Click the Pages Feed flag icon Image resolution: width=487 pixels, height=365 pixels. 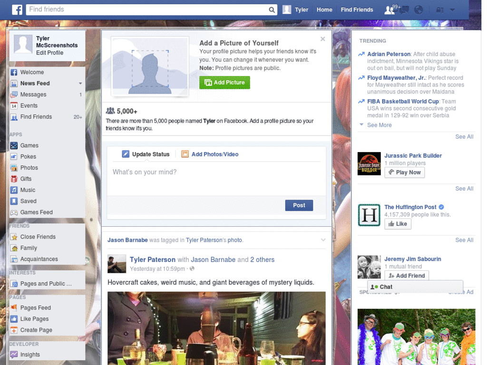[x=14, y=308]
